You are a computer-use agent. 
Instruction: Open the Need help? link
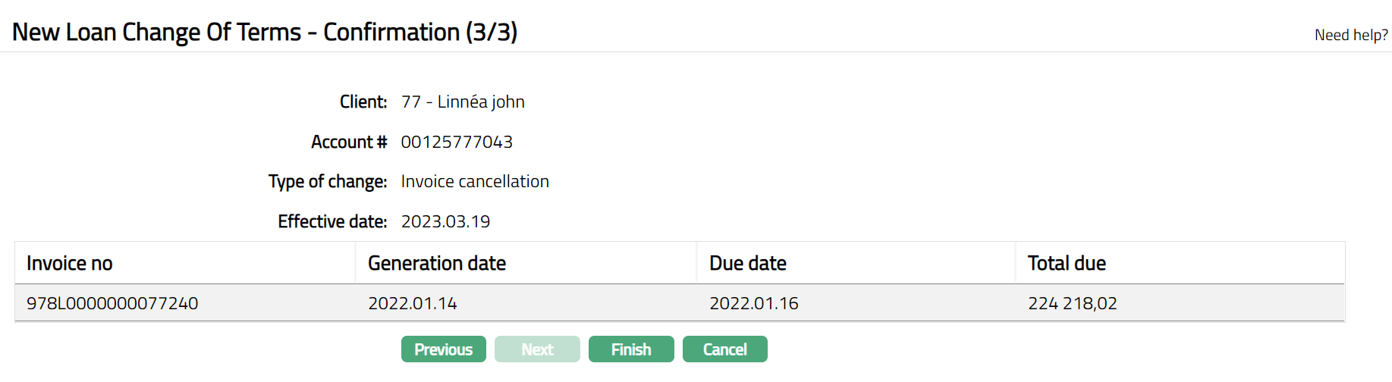tap(1351, 35)
